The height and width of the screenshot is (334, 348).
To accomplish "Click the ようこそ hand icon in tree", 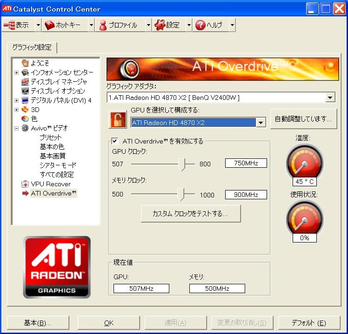I will click(x=25, y=63).
